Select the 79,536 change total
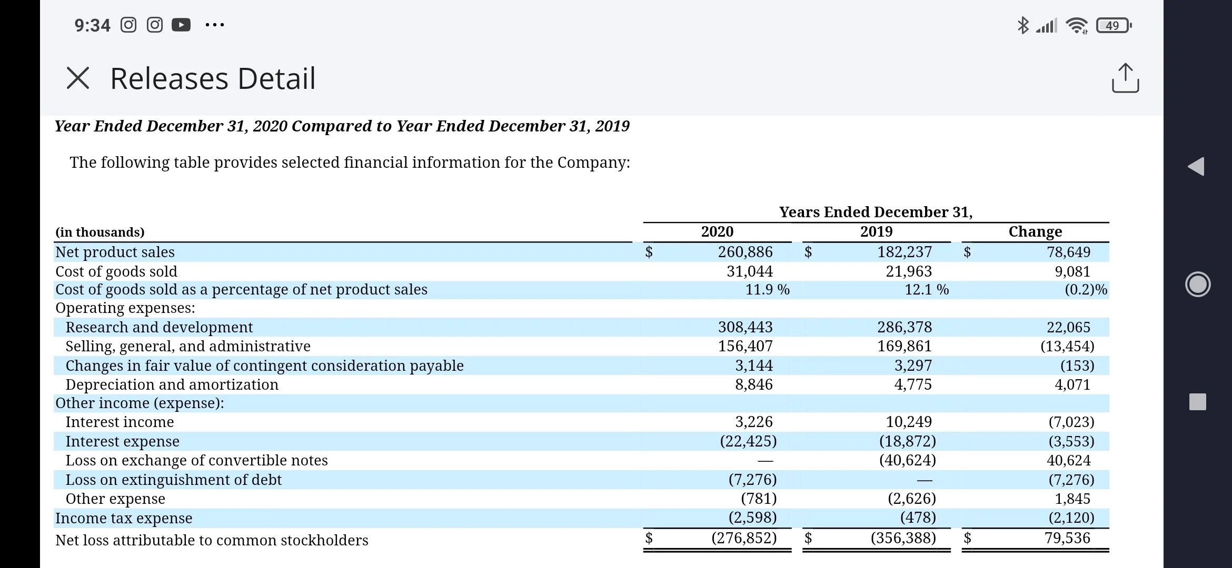Image resolution: width=1232 pixels, height=568 pixels. click(x=1067, y=538)
